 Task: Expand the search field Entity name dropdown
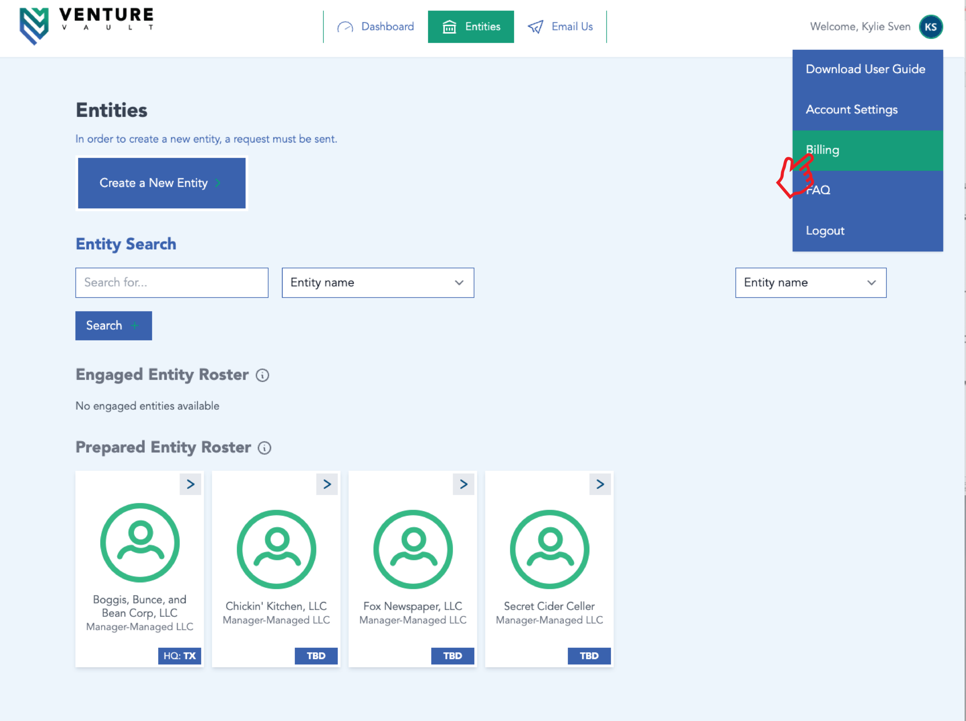tap(378, 283)
